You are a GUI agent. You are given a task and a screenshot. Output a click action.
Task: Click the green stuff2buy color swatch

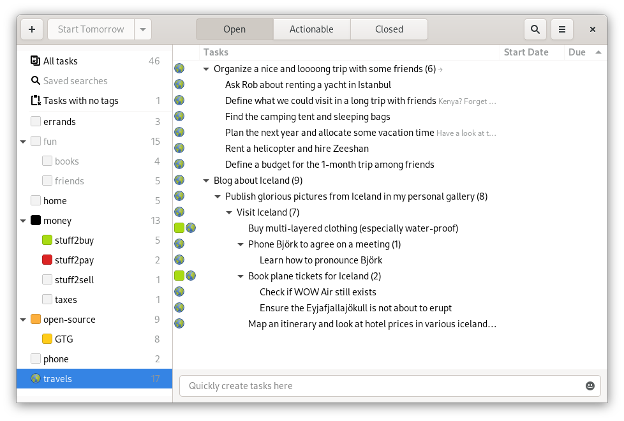[x=47, y=240]
